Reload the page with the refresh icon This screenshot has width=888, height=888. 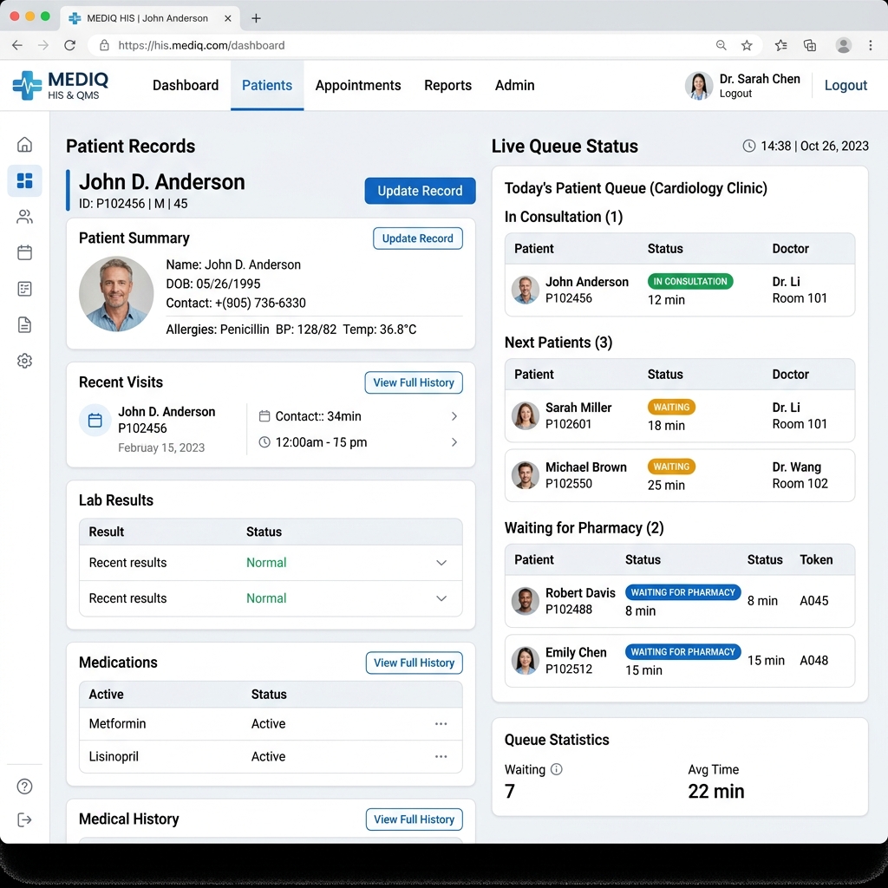[x=69, y=45]
